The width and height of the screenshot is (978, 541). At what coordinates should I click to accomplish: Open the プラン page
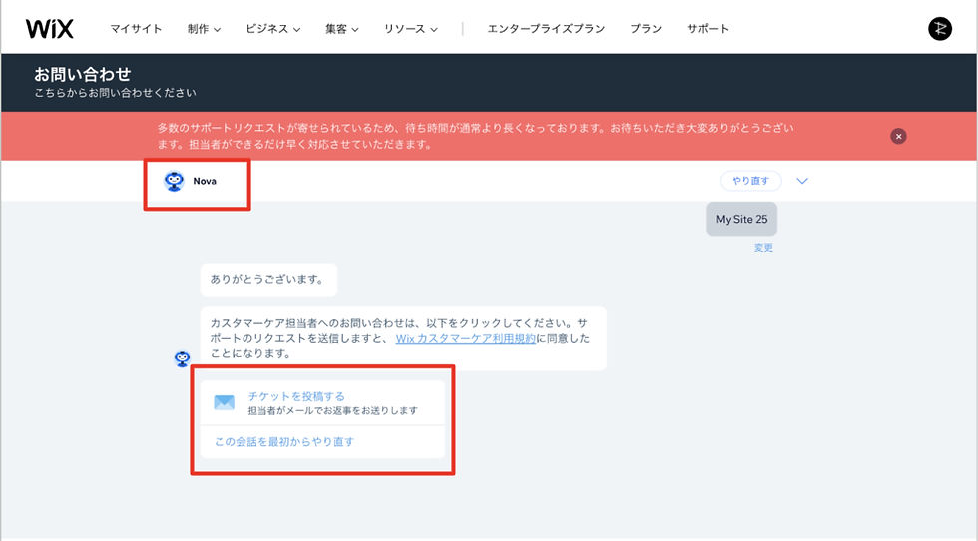(x=646, y=29)
